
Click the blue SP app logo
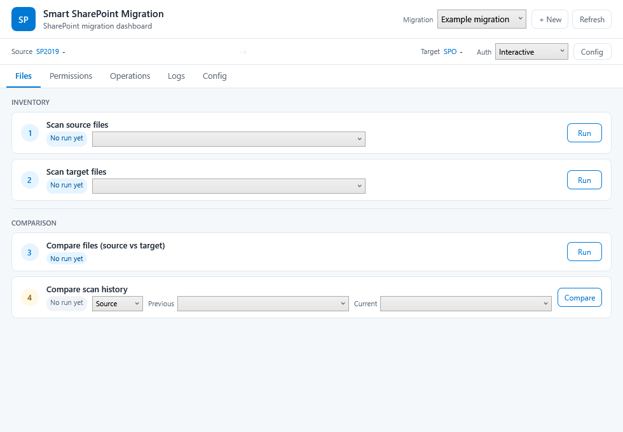[x=24, y=19]
